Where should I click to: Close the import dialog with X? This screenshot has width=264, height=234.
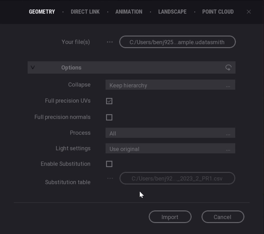tap(249, 12)
